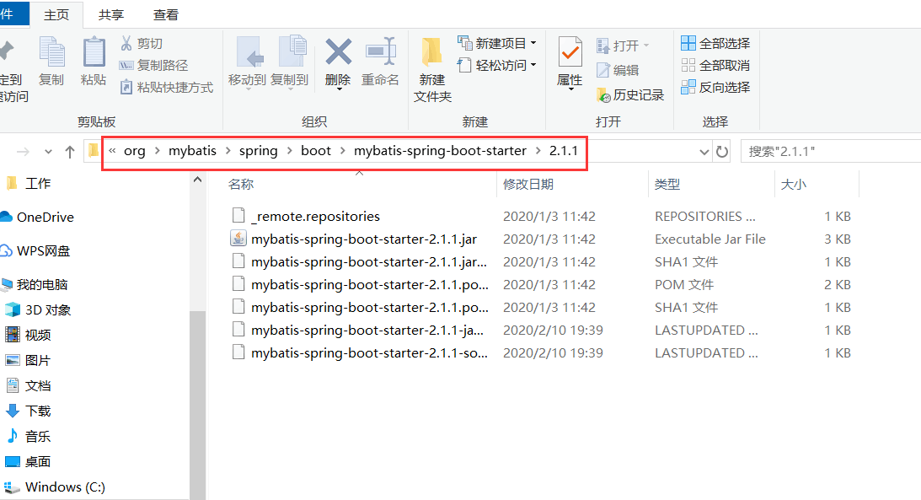Open the Properties (属性) checkmark icon
This screenshot has width=921, height=500.
click(570, 51)
